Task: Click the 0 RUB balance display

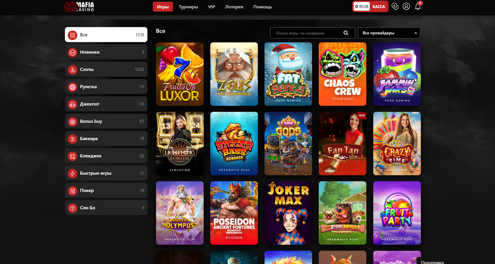Action: (362, 6)
